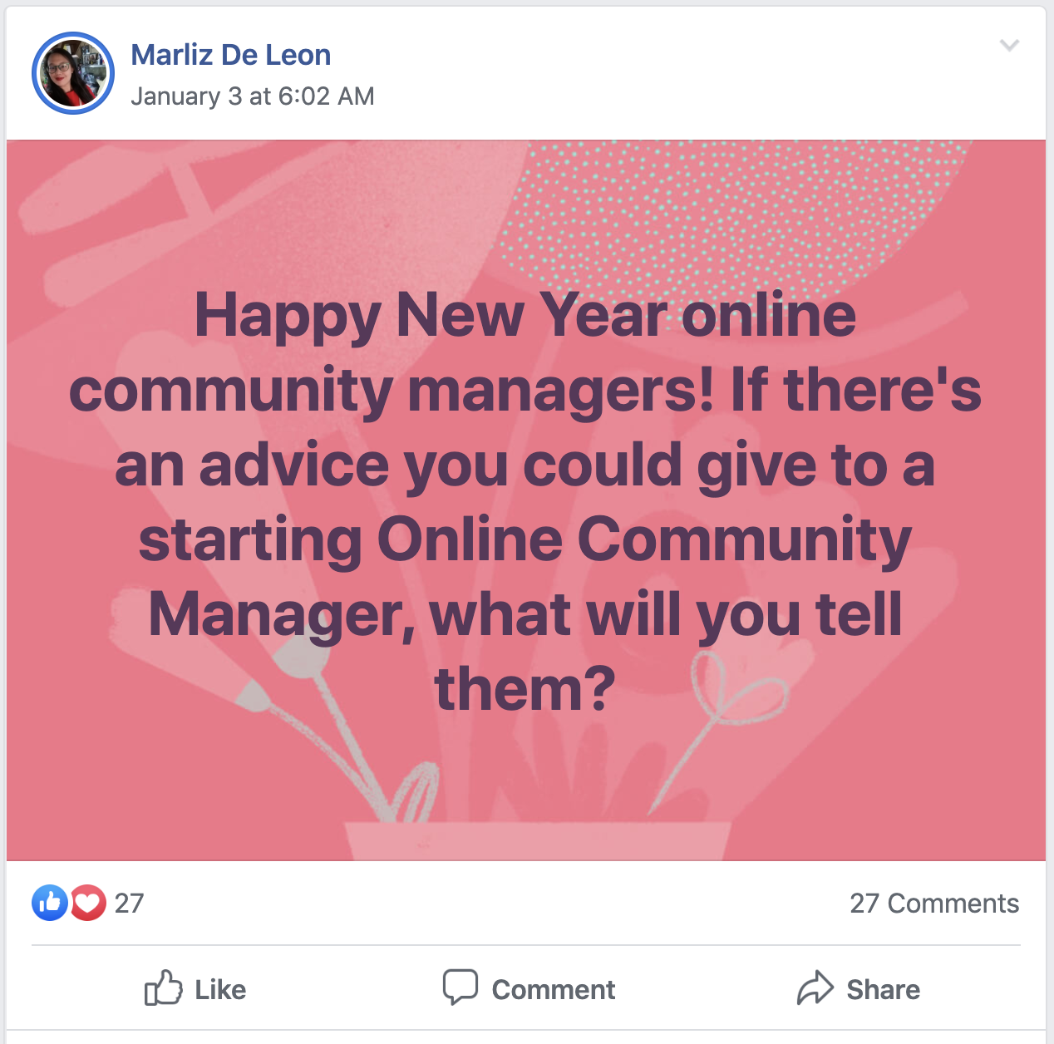The image size is (1054, 1044).
Task: Show who reacted via the 27 count
Action: (129, 904)
